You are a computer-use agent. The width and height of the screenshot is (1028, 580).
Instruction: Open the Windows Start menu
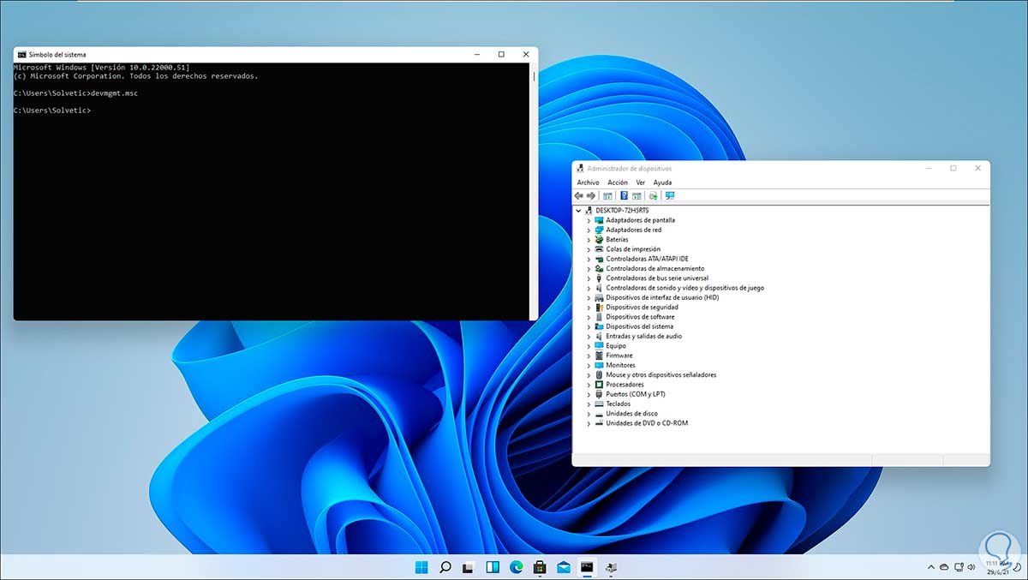[421, 567]
